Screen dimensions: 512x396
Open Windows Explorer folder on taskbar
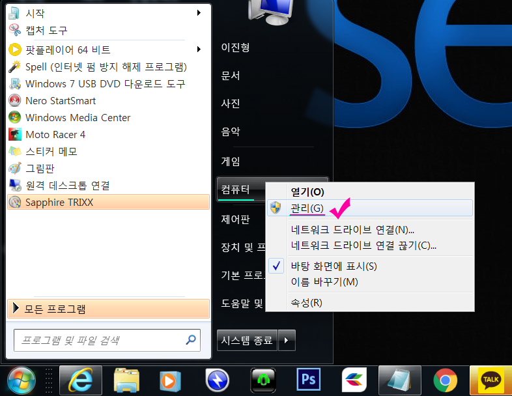[x=126, y=380]
